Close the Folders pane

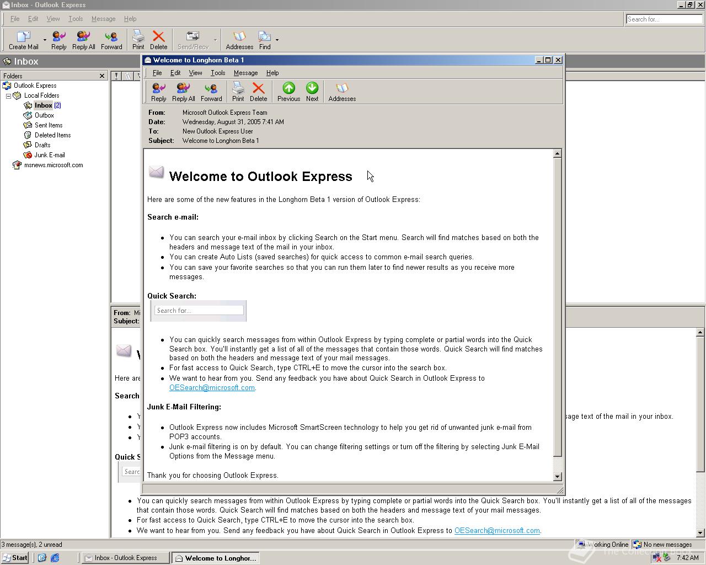tap(102, 76)
